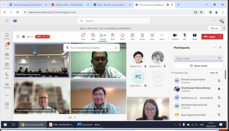Open Calls in the Teams sidebar
This screenshot has width=229, height=131.
[7, 75]
